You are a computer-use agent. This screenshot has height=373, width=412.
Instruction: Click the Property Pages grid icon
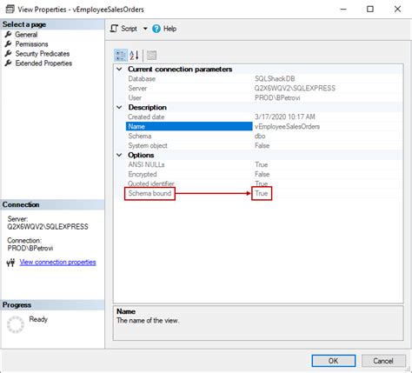coord(151,55)
